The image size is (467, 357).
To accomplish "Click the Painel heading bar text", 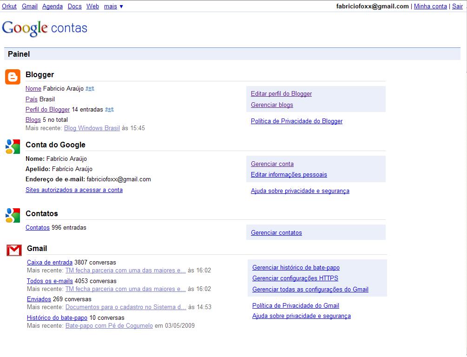I will [19, 54].
